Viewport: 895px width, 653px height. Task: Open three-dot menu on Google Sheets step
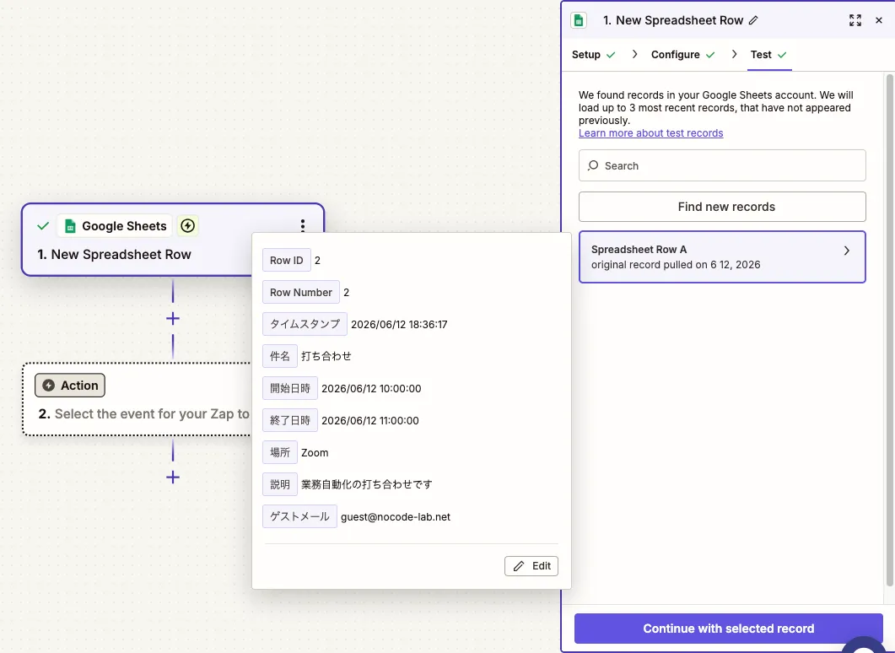click(x=303, y=225)
